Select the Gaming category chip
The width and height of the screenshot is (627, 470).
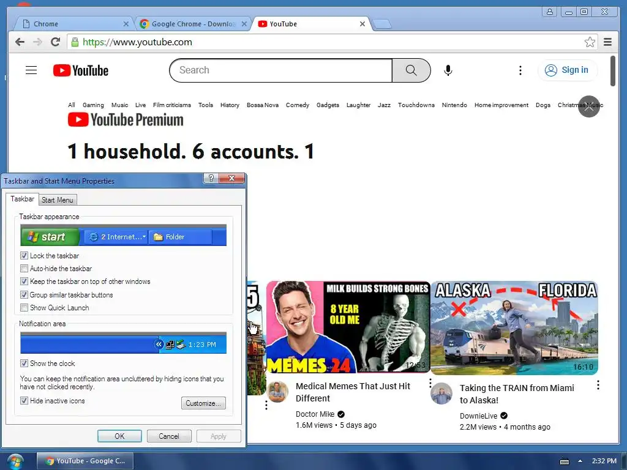point(93,105)
